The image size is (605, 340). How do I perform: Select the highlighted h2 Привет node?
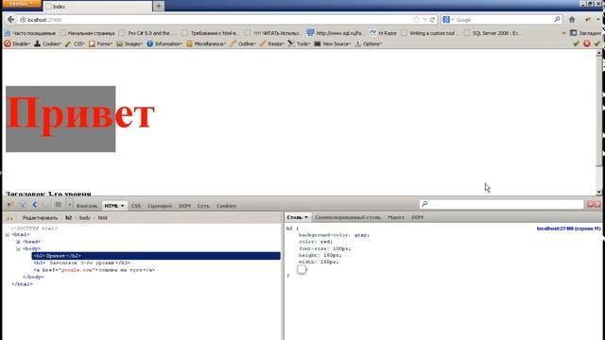(x=156, y=256)
